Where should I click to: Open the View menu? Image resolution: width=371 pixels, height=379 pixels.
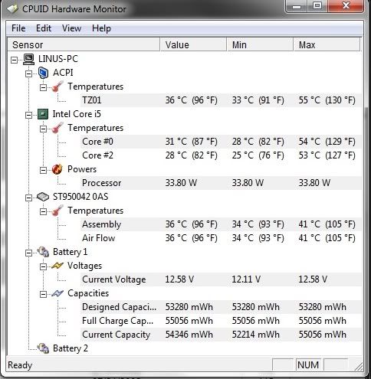71,28
